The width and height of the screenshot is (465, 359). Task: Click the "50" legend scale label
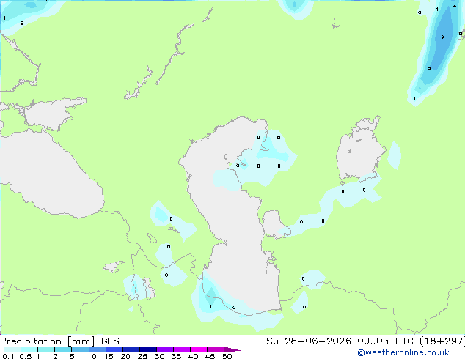pyautogui.click(x=227, y=356)
